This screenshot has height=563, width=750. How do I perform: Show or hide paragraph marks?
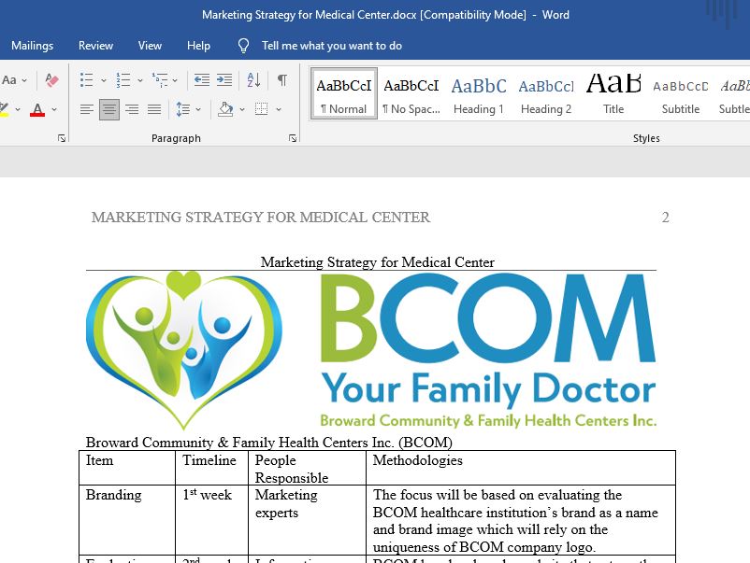pyautogui.click(x=282, y=79)
